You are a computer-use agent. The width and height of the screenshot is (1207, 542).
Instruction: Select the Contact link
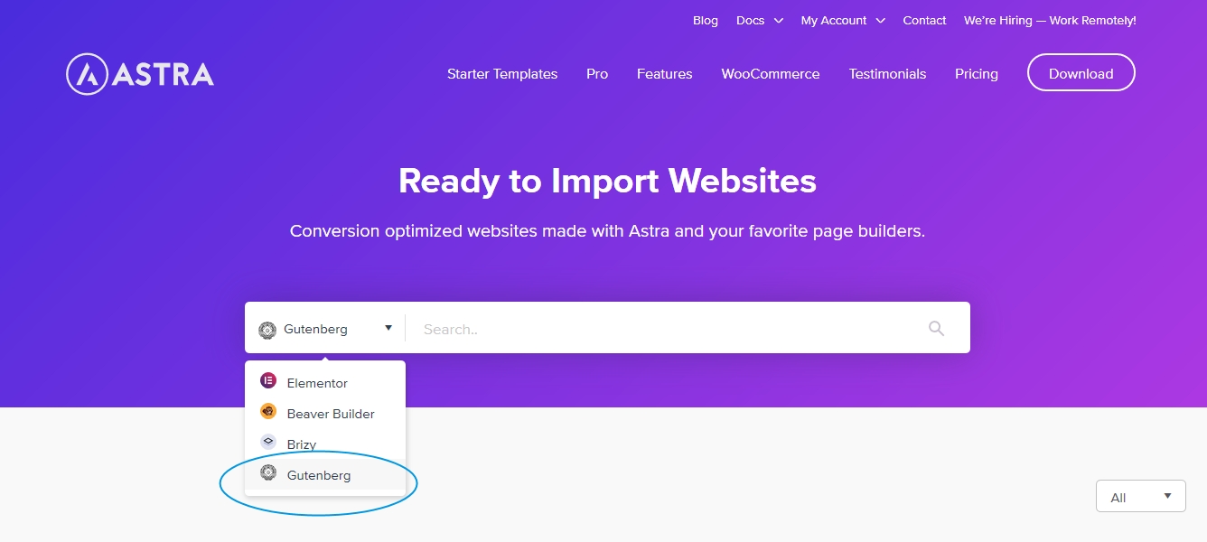click(924, 21)
